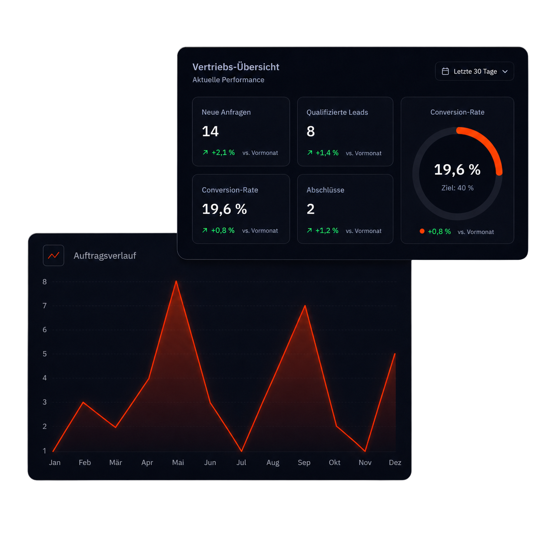Open the Abschlüsse card
Screen dimensions: 545x545
coord(345,209)
